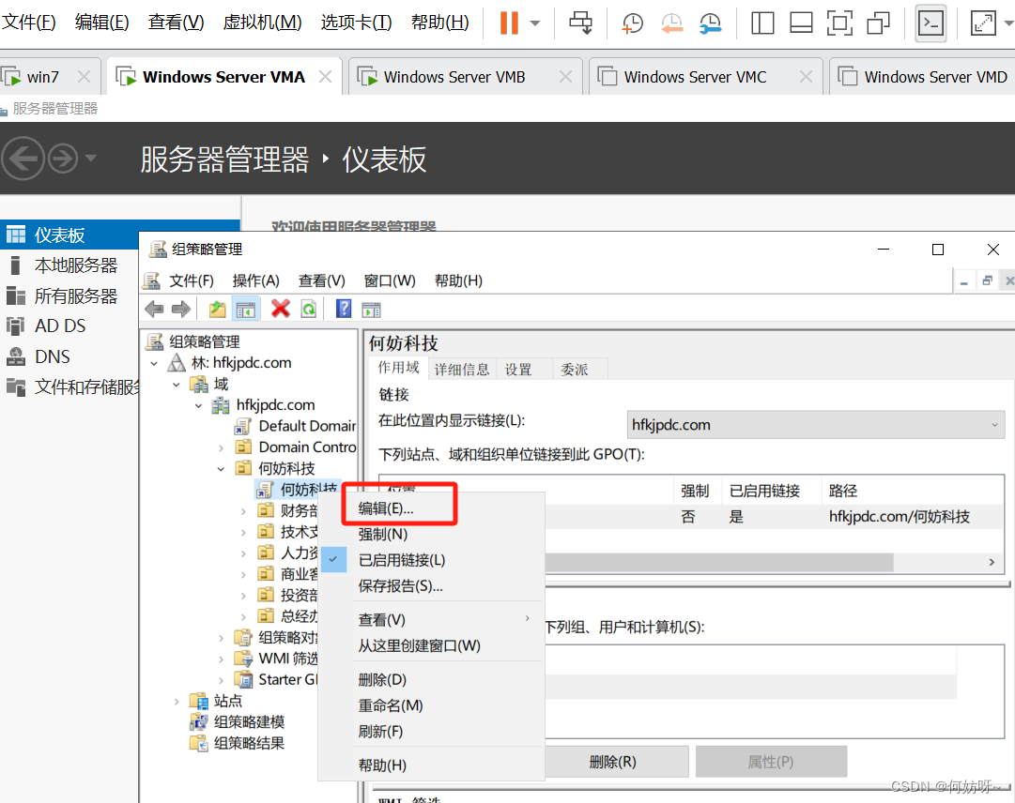The width and height of the screenshot is (1015, 803).
Task: Take a VM snapshot using clock-plus icon
Action: pyautogui.click(x=633, y=23)
